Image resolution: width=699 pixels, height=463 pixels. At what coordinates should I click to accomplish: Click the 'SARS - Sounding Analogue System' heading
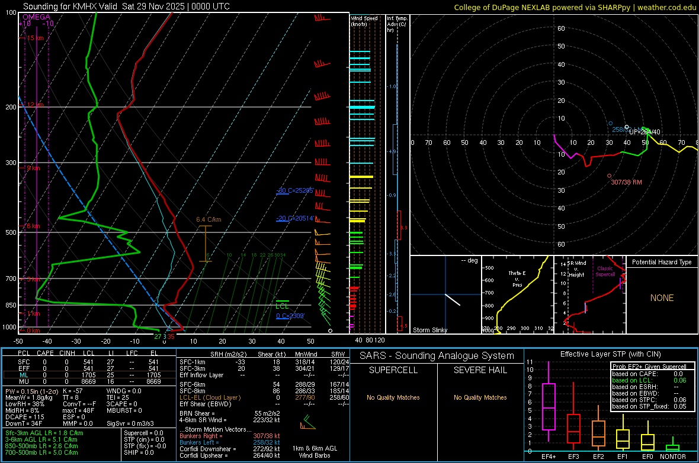(437, 355)
